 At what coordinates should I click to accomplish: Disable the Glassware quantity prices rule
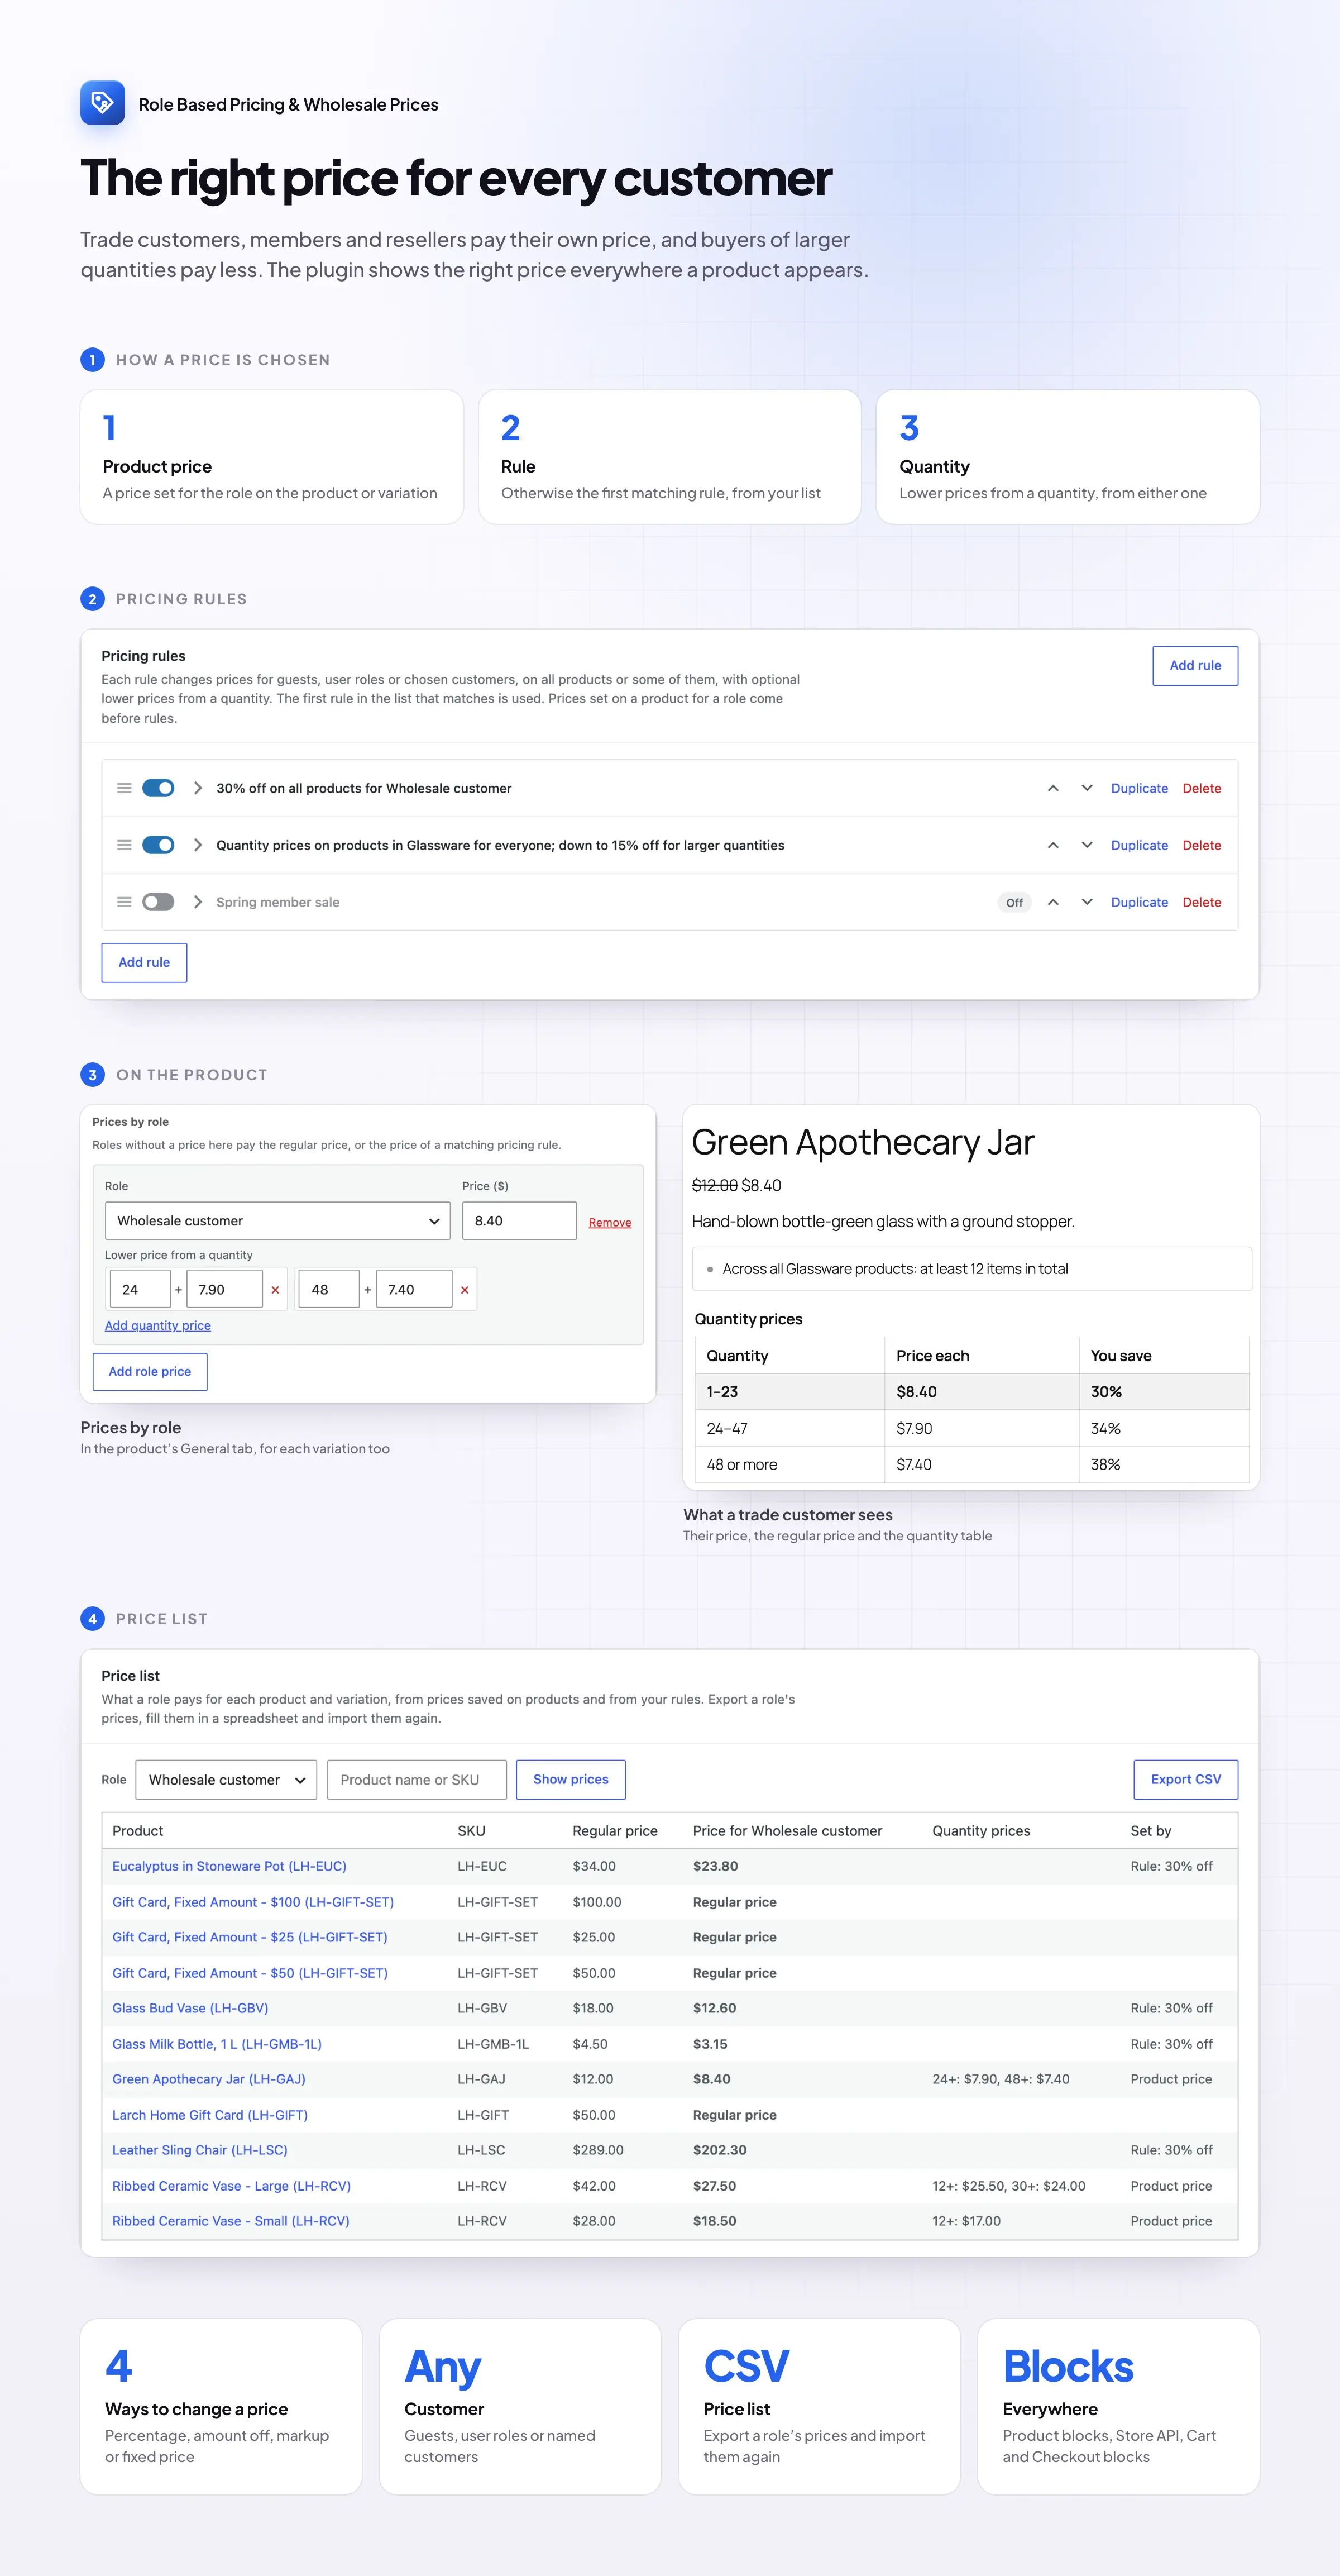pos(158,845)
